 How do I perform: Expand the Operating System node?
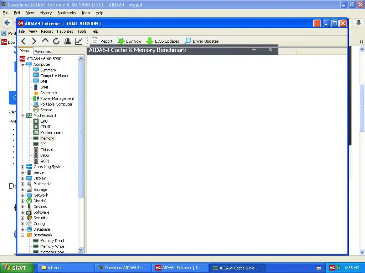(x=22, y=167)
